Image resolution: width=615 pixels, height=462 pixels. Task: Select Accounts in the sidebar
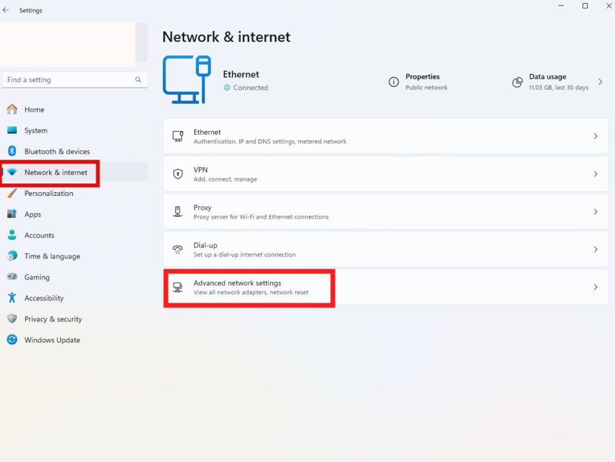(x=39, y=236)
